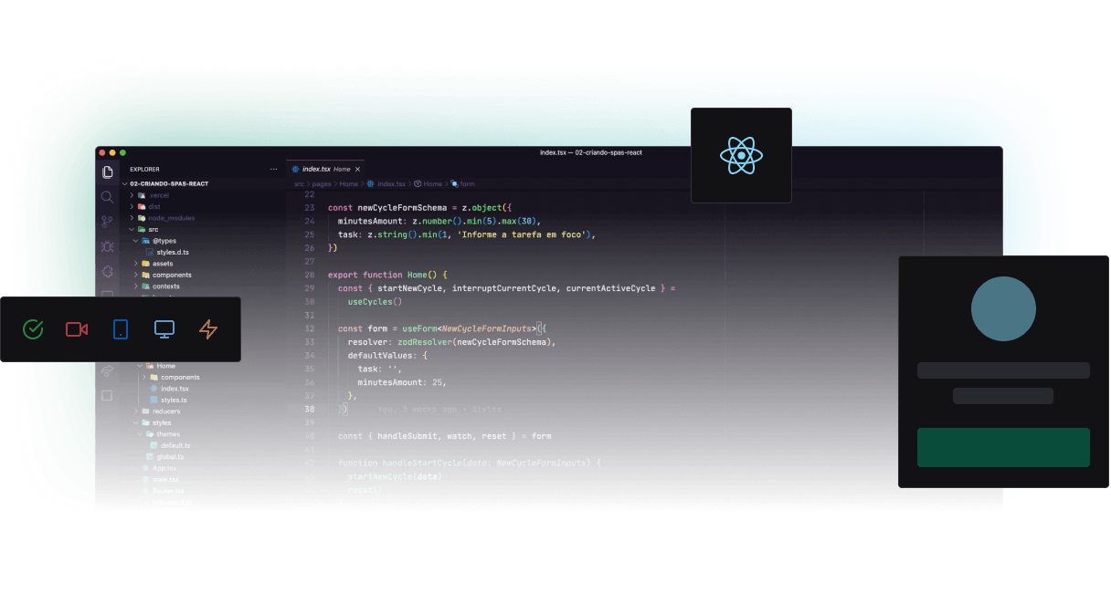Click the Extensions icon in the activity bar
Image resolution: width=1111 pixels, height=593 pixels.
(107, 271)
